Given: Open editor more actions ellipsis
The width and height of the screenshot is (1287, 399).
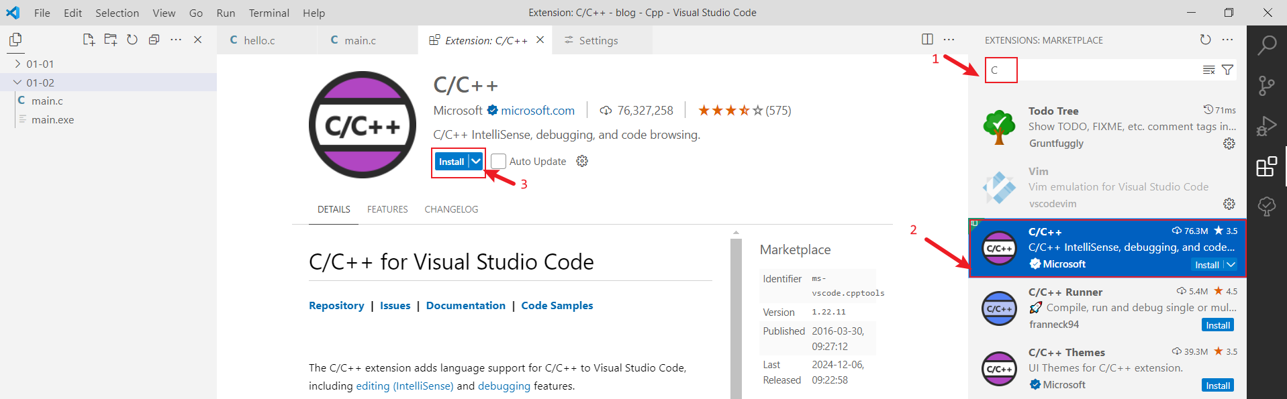Looking at the screenshot, I should [x=949, y=40].
